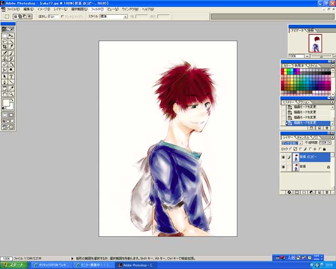This screenshot has height=269, width=336.
Task: Switch to the アクション tab
Action: (x=303, y=102)
